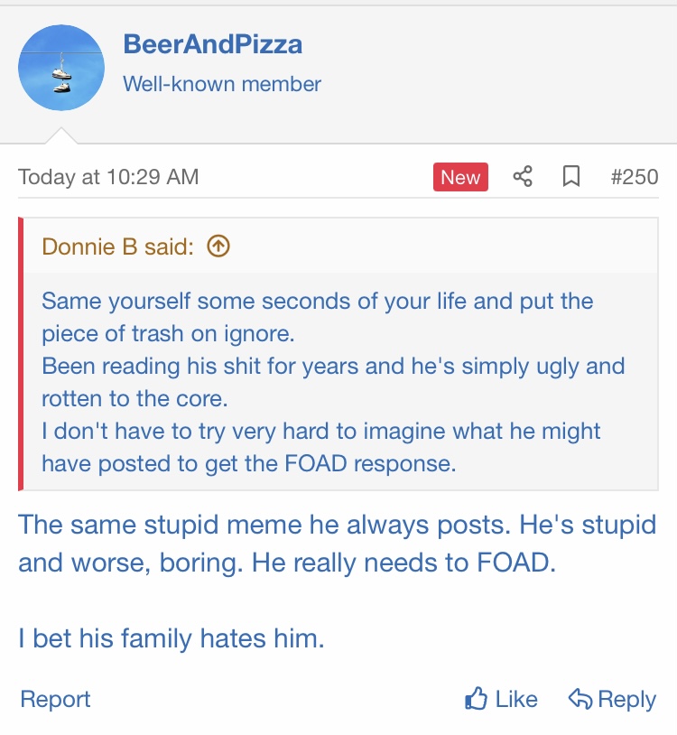Open BeerAndPizza's avatar image
Image resolution: width=677 pixels, height=735 pixels.
tap(61, 68)
